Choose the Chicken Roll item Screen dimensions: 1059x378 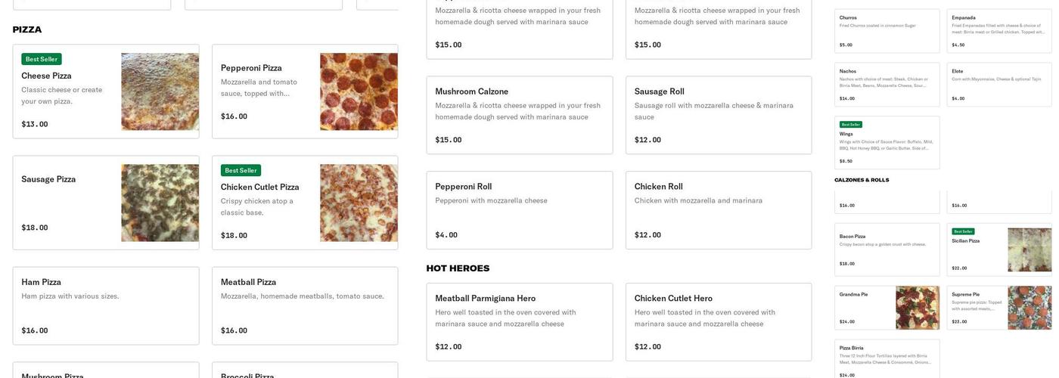point(719,210)
